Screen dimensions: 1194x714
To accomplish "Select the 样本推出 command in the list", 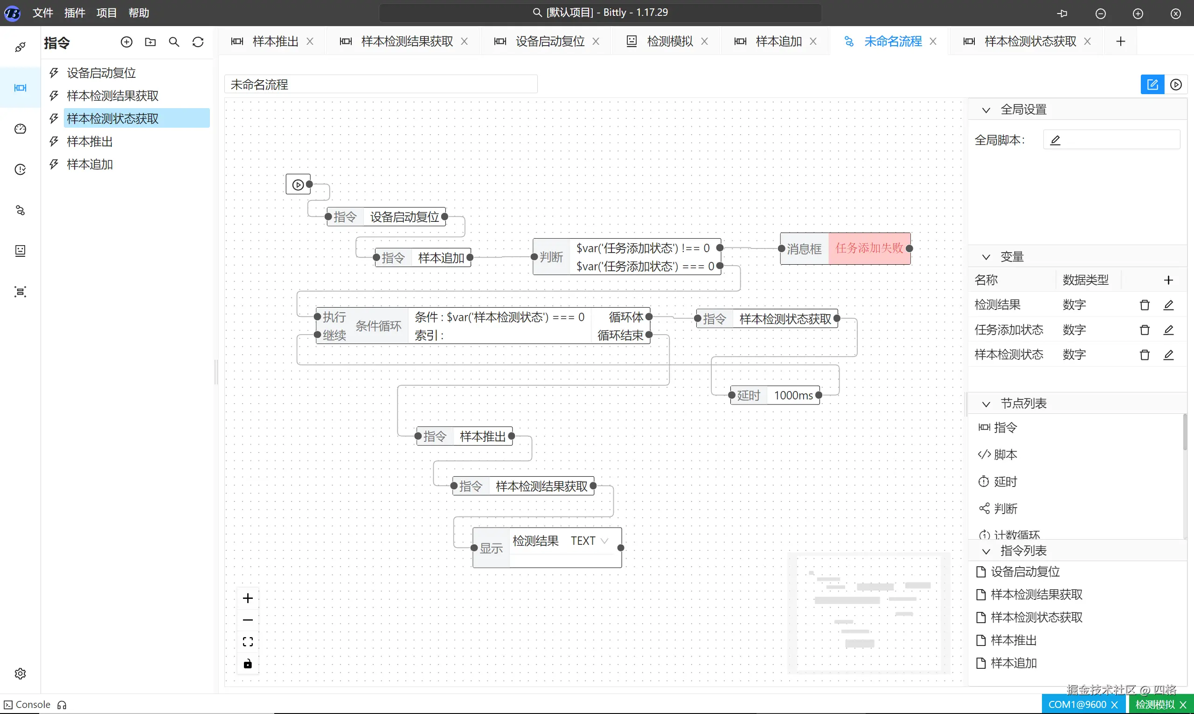I will pos(90,142).
